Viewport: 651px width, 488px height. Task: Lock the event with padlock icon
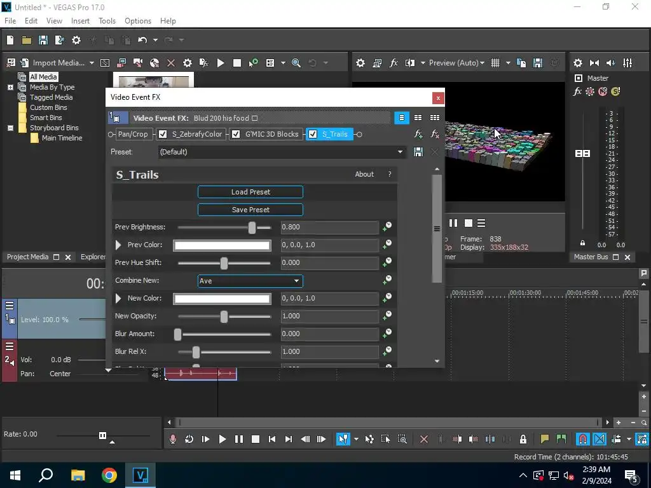523,439
